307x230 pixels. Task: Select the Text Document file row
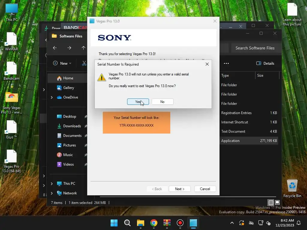249,131
